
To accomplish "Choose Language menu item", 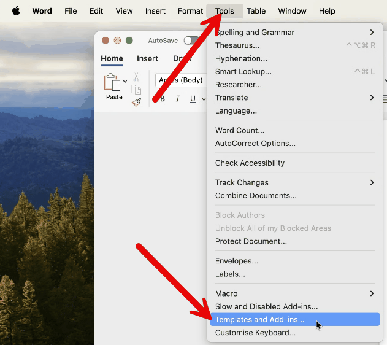I will pyautogui.click(x=294, y=110).
